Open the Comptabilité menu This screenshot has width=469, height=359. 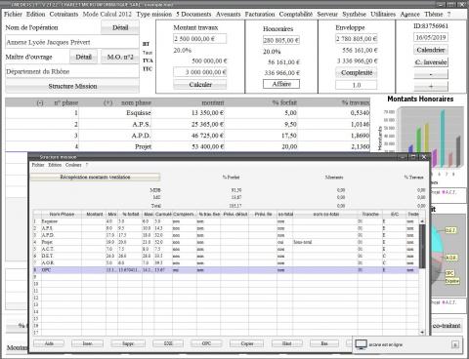point(296,15)
